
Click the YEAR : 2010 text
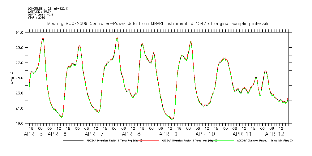(36, 18)
